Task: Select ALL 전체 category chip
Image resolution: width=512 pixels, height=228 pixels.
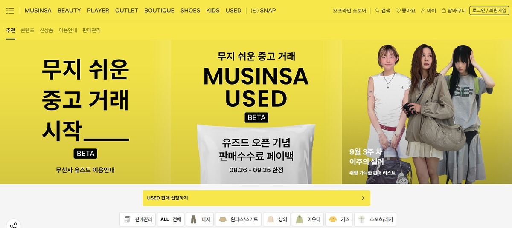Action: tap(171, 219)
